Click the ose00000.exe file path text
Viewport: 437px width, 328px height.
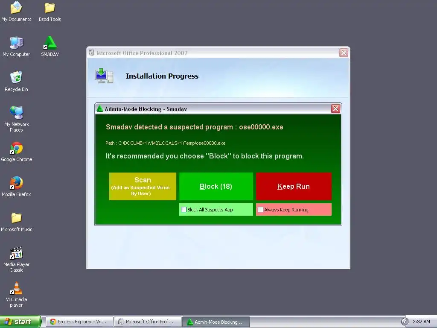tap(166, 143)
